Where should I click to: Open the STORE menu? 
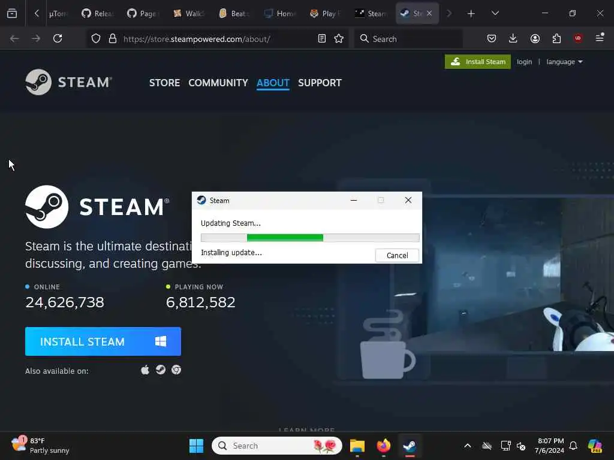[x=164, y=83]
